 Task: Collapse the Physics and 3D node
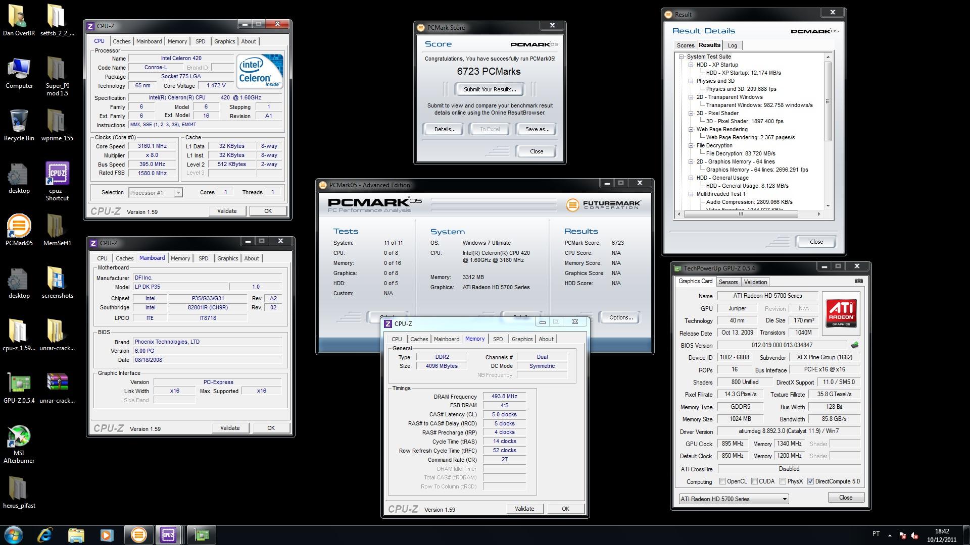click(x=691, y=81)
